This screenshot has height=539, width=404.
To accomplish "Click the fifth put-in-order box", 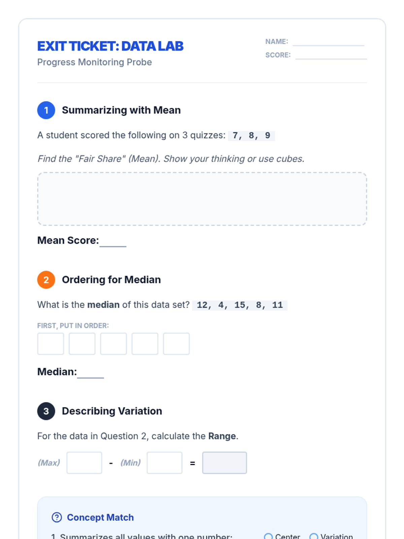I will click(176, 344).
